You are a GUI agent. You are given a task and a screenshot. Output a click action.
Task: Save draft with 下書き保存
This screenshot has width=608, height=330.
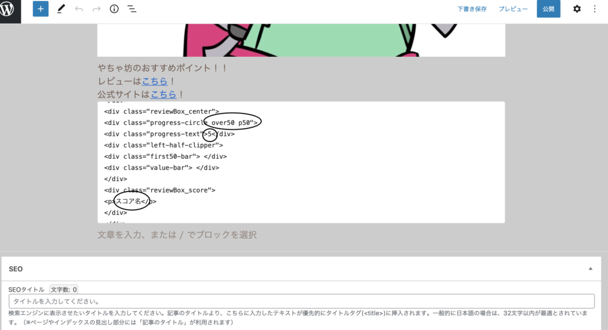(x=472, y=9)
